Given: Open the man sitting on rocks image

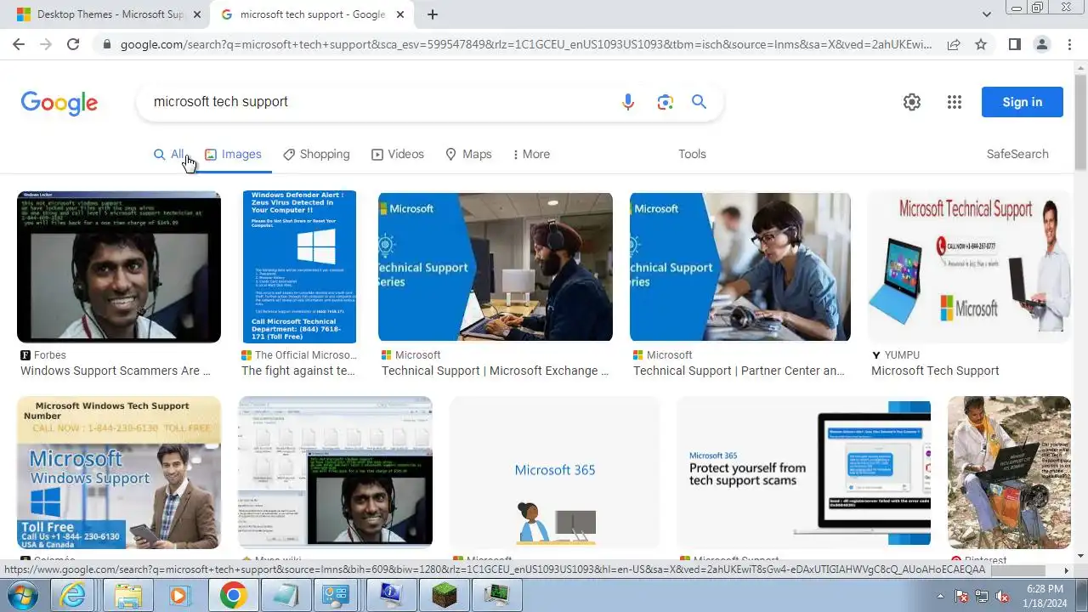Looking at the screenshot, I should [x=1009, y=473].
